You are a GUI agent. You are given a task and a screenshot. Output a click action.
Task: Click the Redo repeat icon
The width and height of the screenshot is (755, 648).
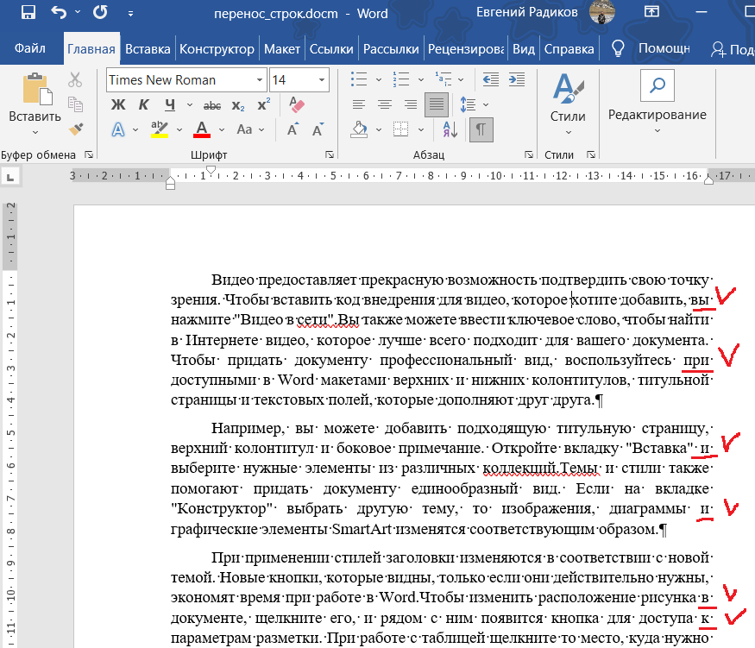click(100, 12)
